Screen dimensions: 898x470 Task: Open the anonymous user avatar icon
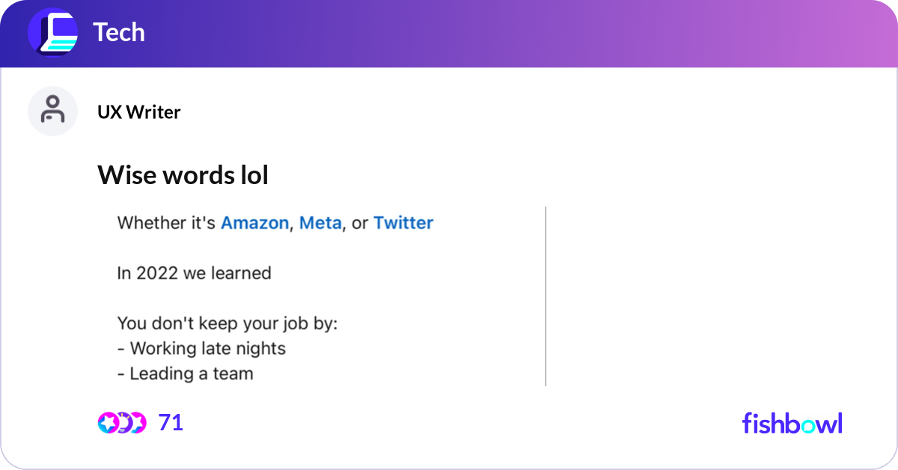(x=52, y=111)
